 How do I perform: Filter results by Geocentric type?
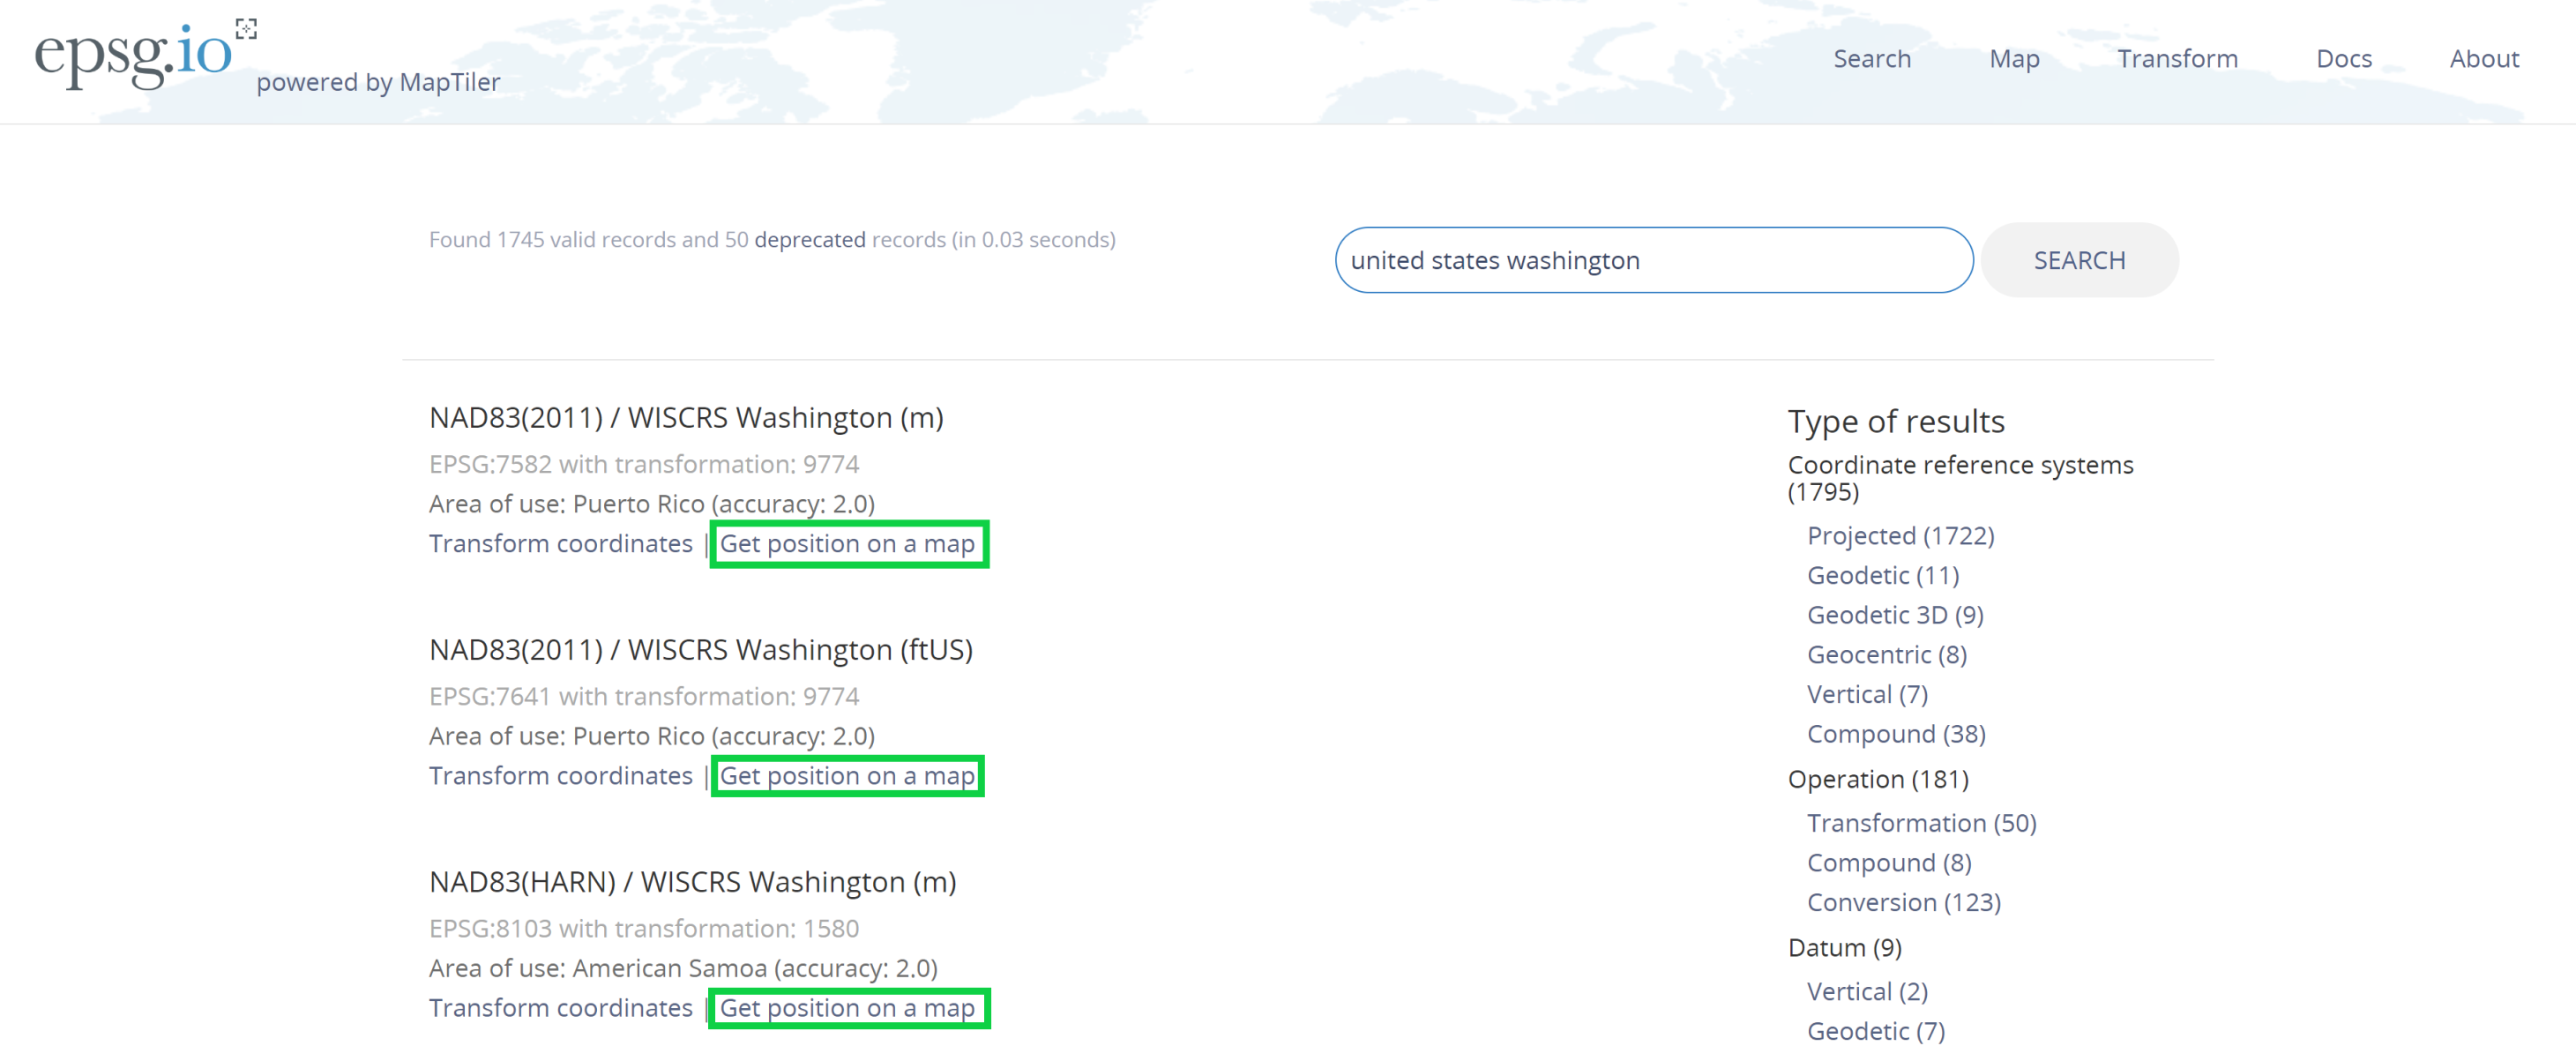(1886, 655)
